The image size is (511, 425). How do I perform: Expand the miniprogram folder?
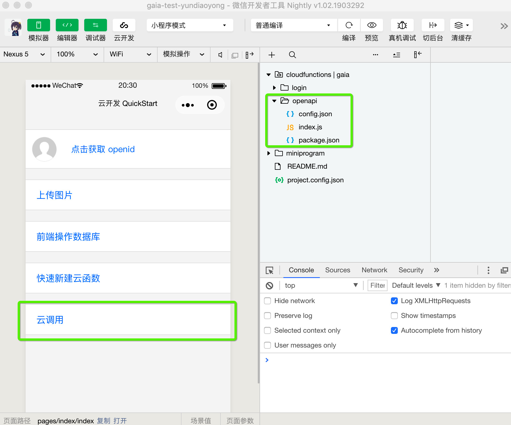pyautogui.click(x=269, y=153)
